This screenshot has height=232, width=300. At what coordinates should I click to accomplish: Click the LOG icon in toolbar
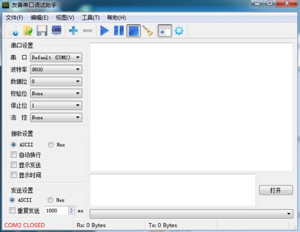pos(57,30)
